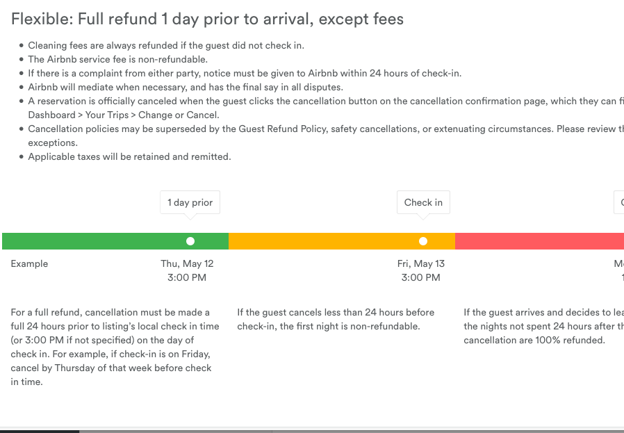Click the "Fri, May 13" example date

click(x=421, y=263)
